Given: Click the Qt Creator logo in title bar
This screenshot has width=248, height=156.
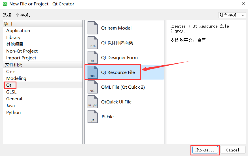Looking at the screenshot, I should click(x=5, y=4).
